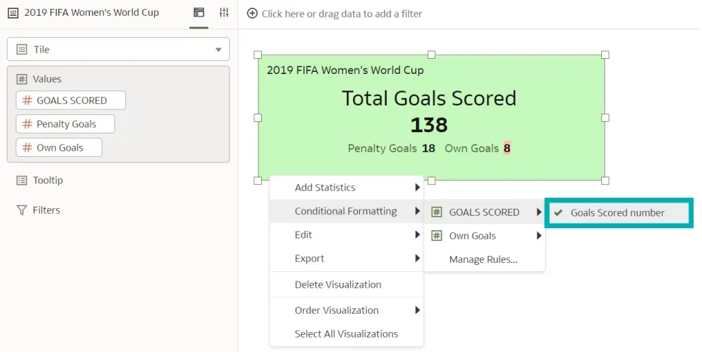Select the GOALS SCORED value pill
Image resolution: width=702 pixels, height=352 pixels.
[x=71, y=101]
